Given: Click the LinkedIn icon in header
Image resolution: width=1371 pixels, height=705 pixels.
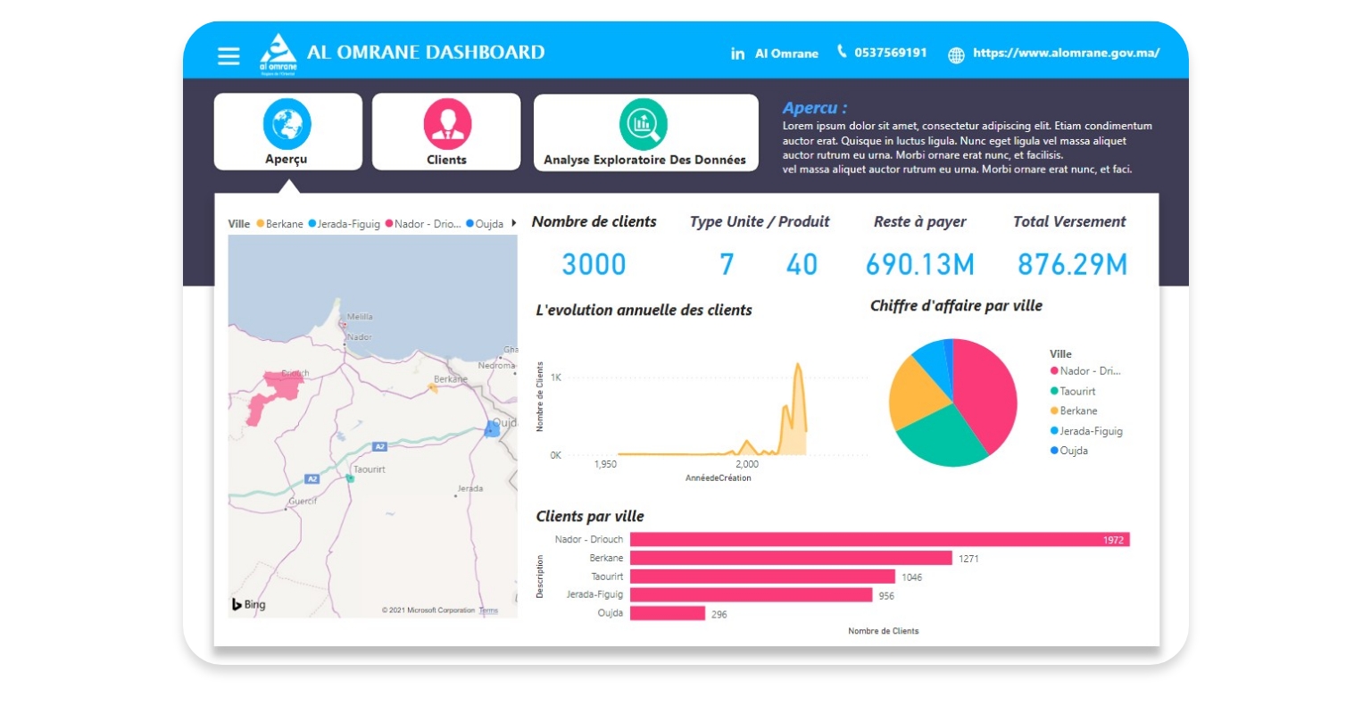Looking at the screenshot, I should (x=737, y=54).
